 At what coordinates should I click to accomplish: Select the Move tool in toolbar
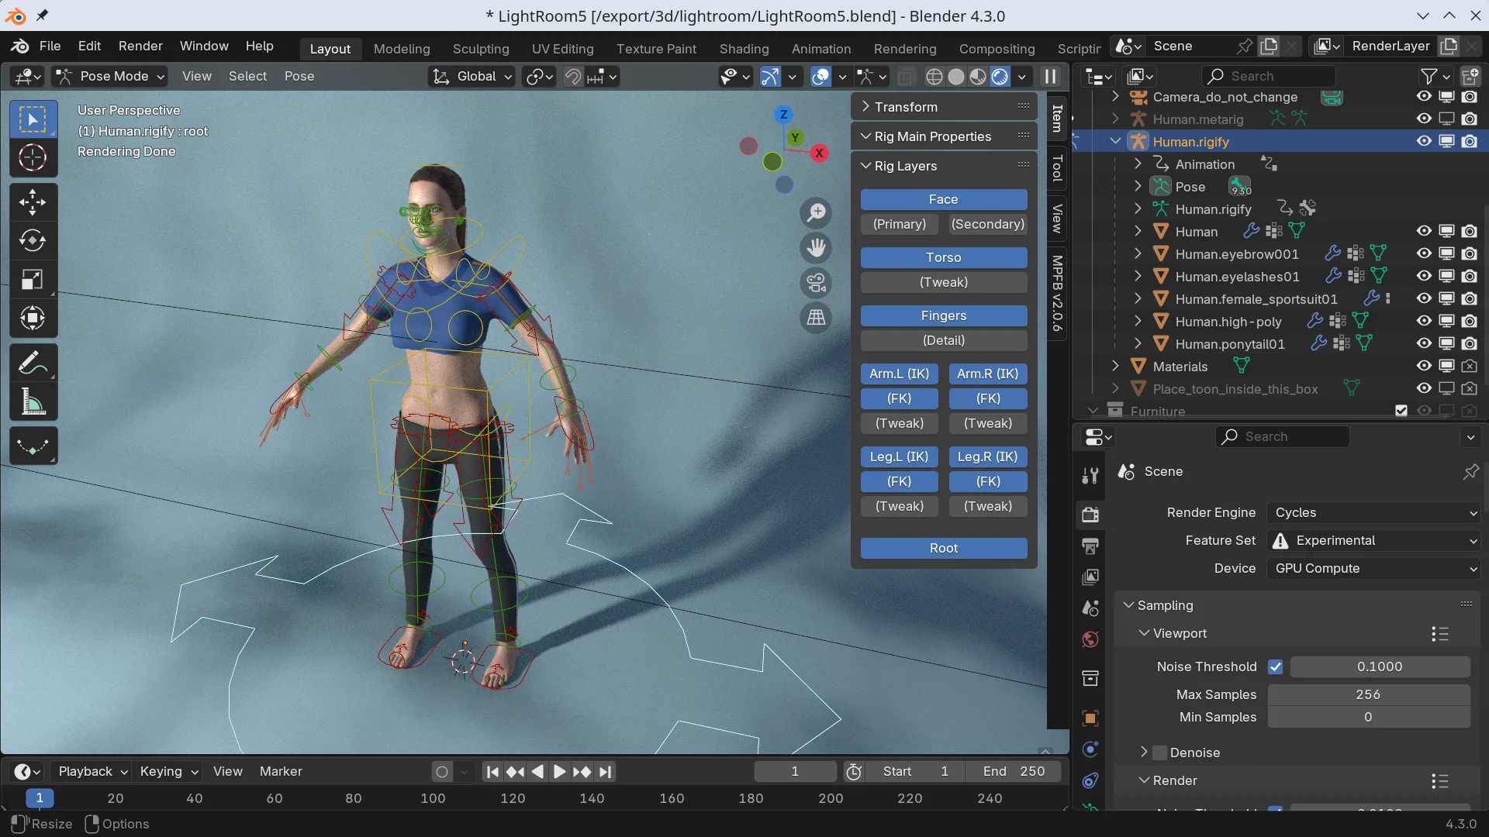33,203
